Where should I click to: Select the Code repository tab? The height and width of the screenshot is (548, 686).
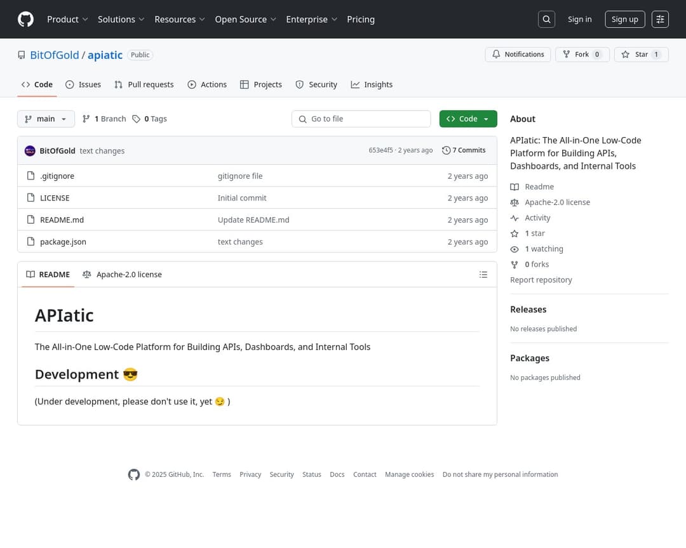(x=37, y=84)
